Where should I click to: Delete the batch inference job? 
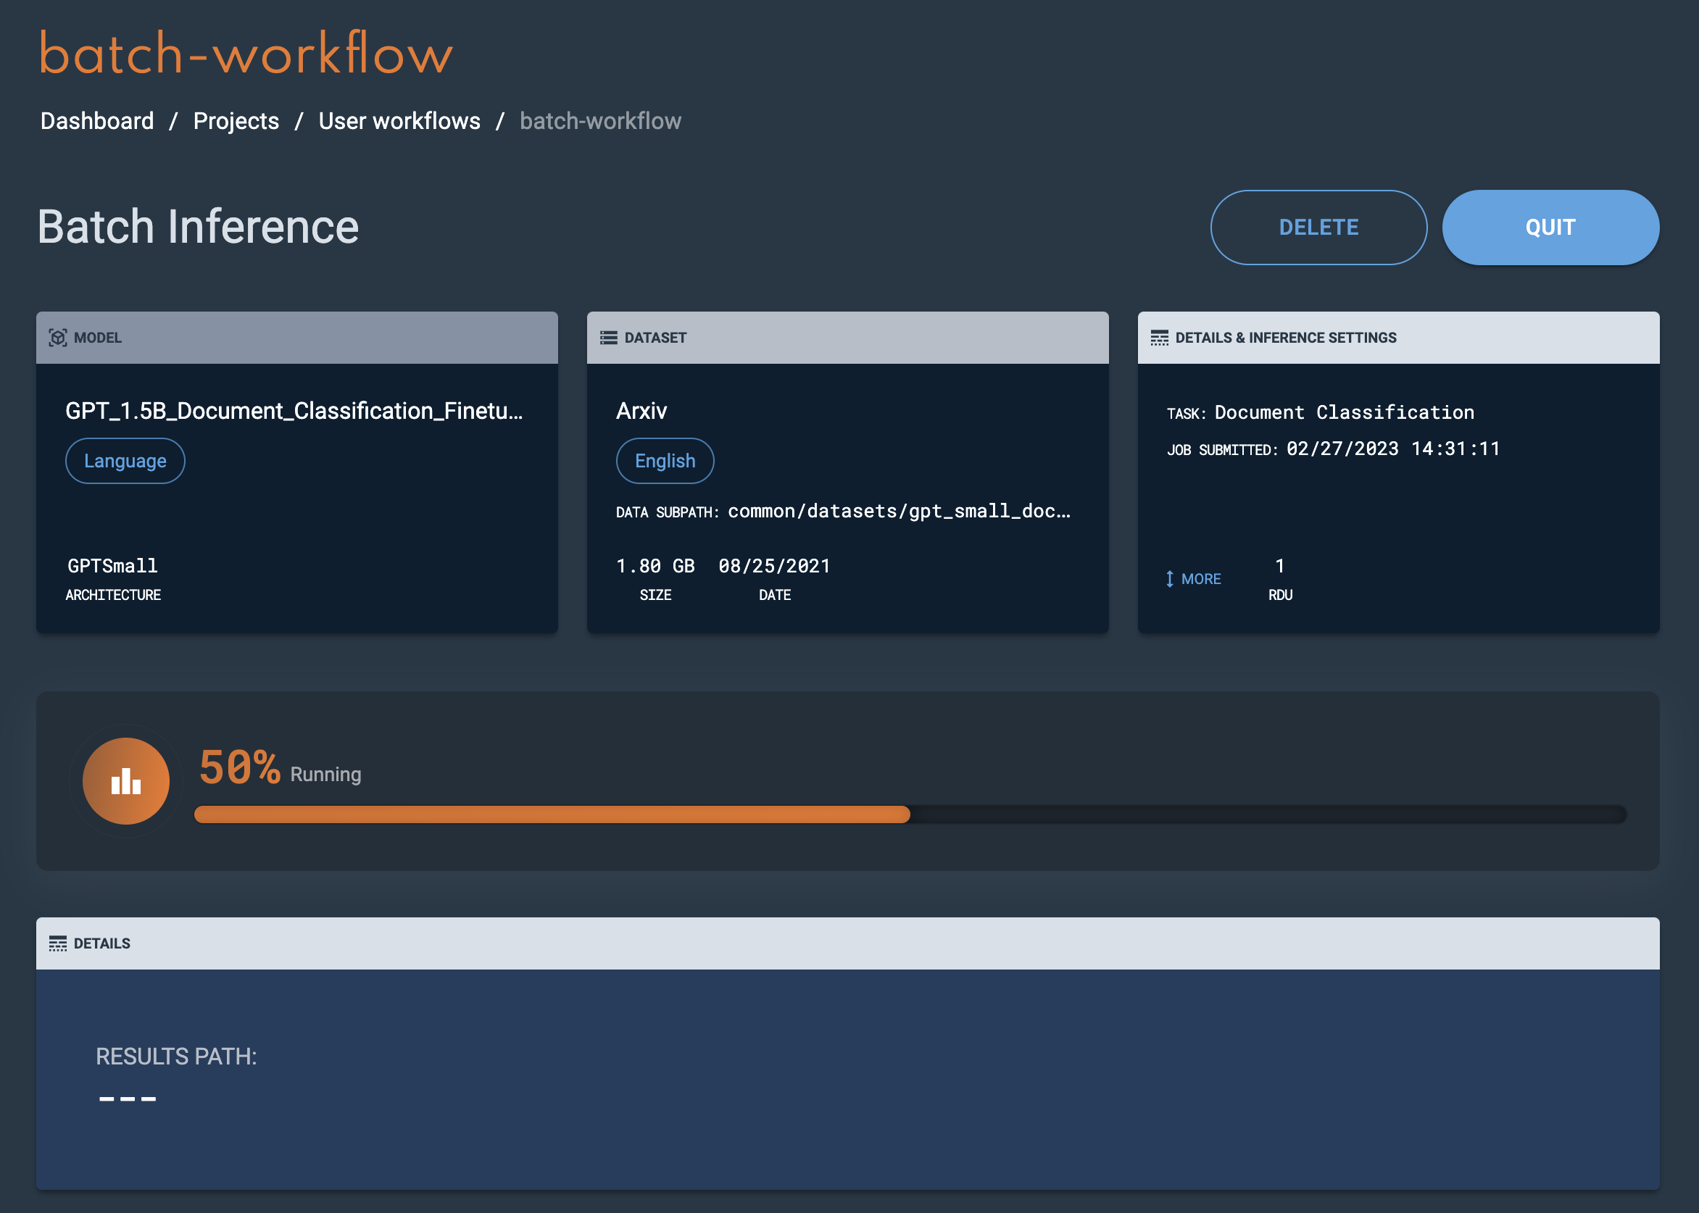point(1318,227)
